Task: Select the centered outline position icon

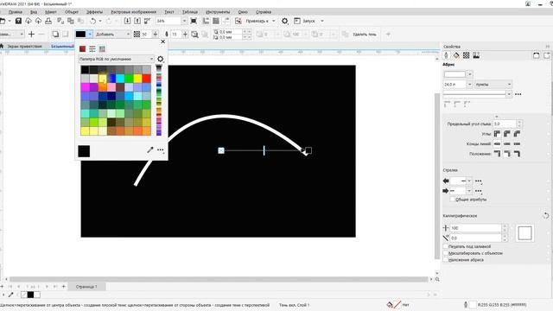Action: (507, 154)
